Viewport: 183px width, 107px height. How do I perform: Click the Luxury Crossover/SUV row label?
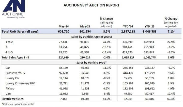(x=20, y=83)
